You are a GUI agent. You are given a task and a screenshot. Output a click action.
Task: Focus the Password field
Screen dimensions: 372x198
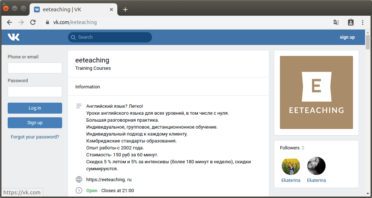35,92
